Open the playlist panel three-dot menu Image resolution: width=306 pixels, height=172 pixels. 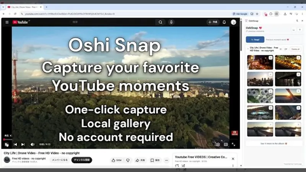[233, 166]
